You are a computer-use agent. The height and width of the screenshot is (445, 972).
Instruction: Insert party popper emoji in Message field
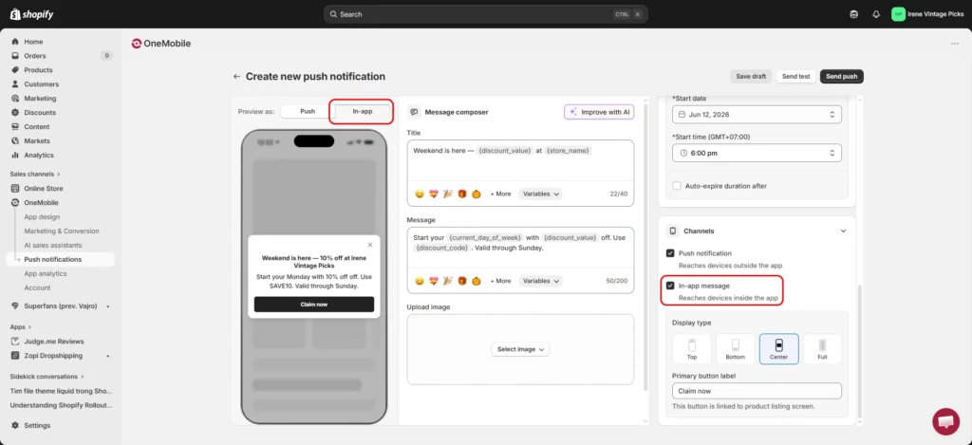point(448,281)
